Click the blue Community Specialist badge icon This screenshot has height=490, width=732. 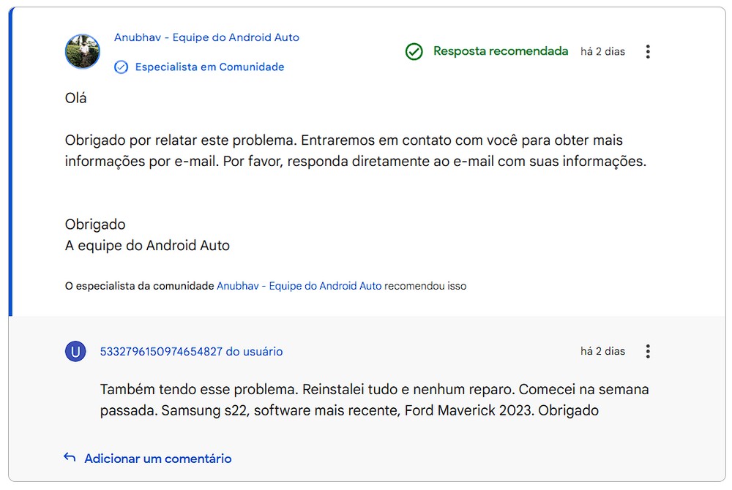tap(121, 67)
